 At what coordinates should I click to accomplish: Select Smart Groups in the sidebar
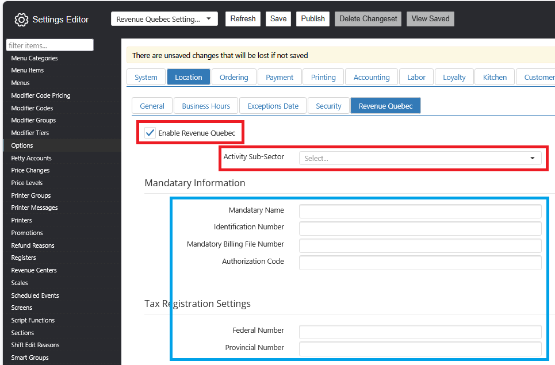click(30, 358)
